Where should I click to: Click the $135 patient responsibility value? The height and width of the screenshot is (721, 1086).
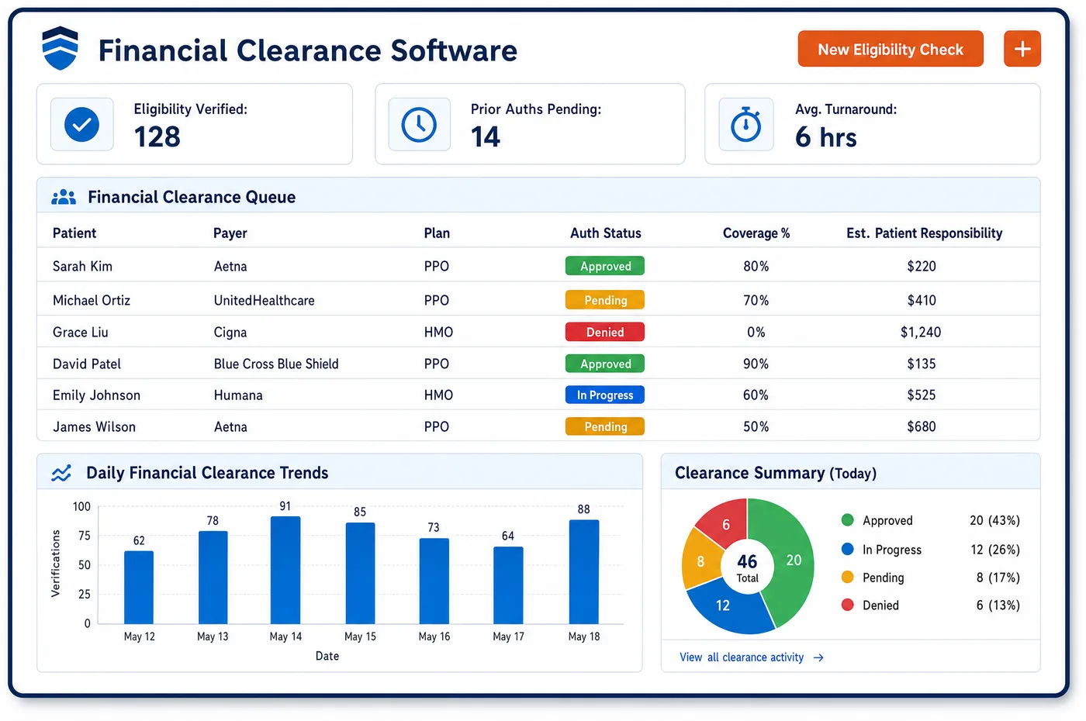click(922, 364)
